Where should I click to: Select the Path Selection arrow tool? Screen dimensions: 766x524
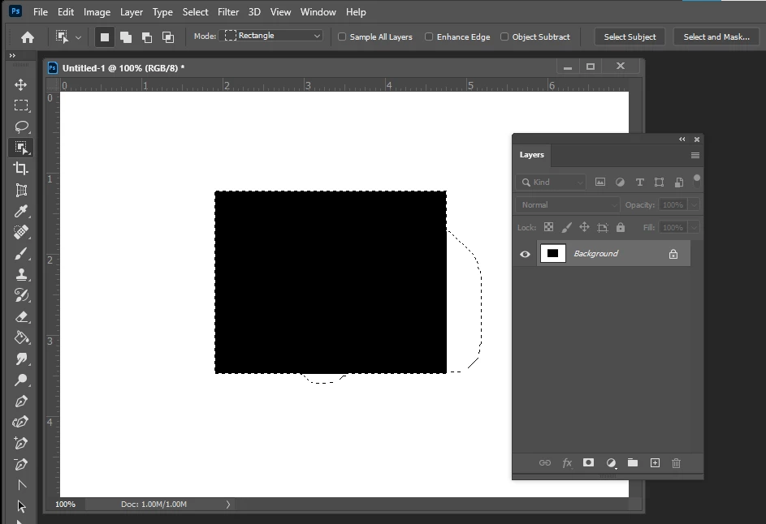click(x=20, y=506)
